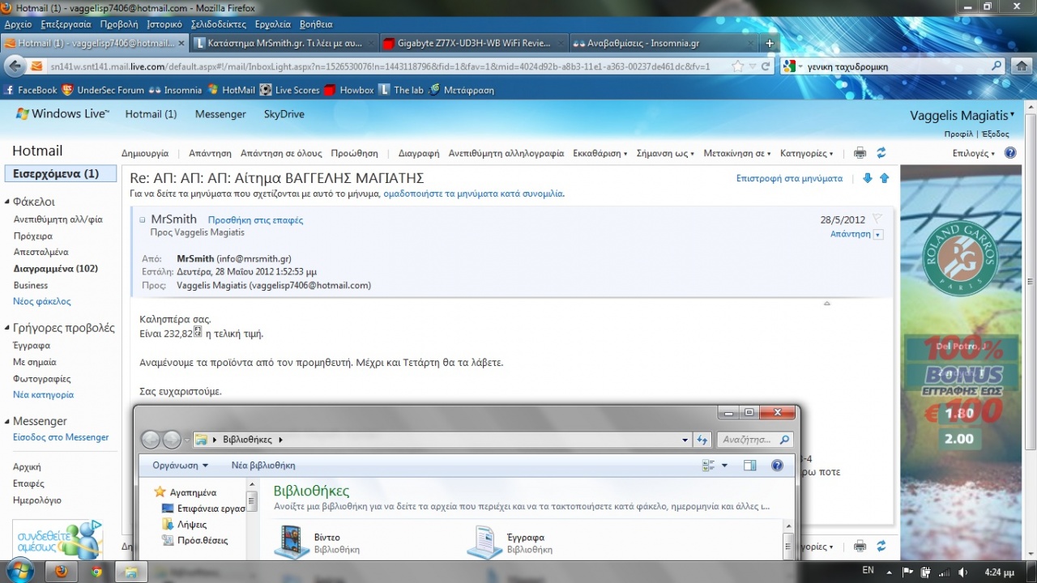1037x583 pixels.
Task: Open the Εργαλεία menu
Action: (x=273, y=24)
